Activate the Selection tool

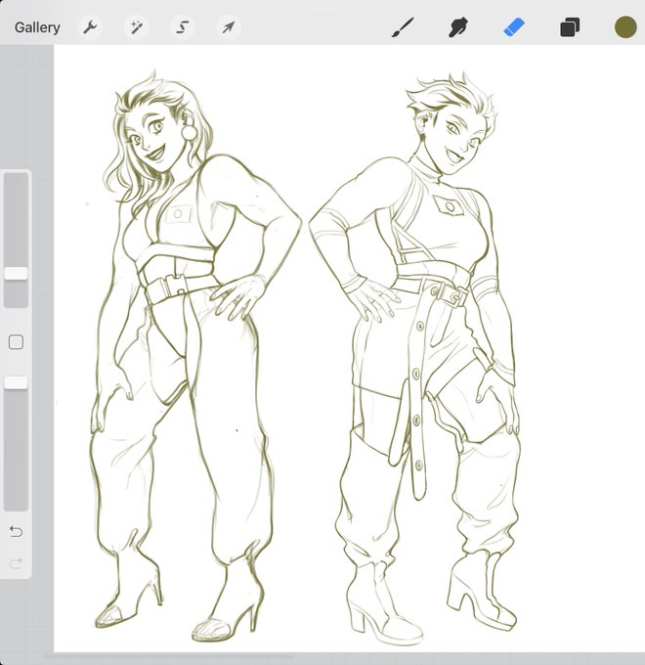(182, 27)
